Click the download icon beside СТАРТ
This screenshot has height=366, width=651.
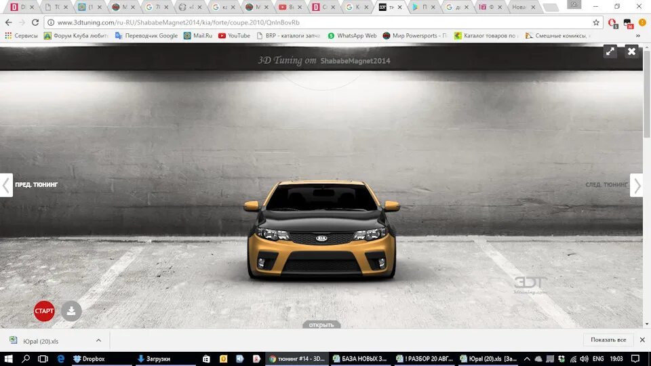(x=71, y=311)
